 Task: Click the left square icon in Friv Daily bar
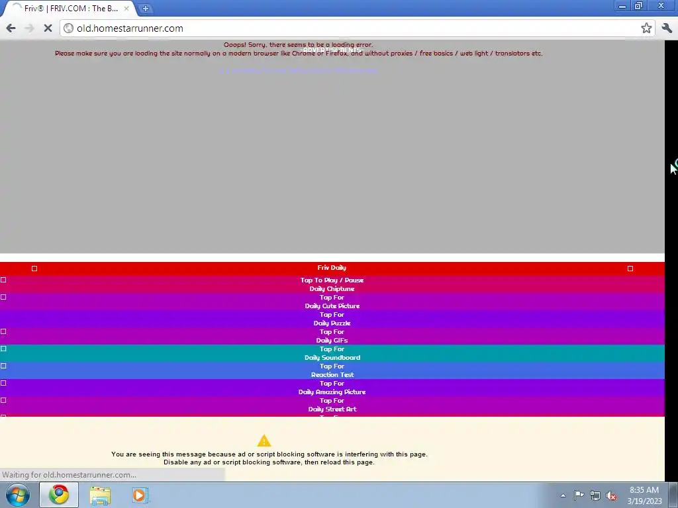pos(34,269)
